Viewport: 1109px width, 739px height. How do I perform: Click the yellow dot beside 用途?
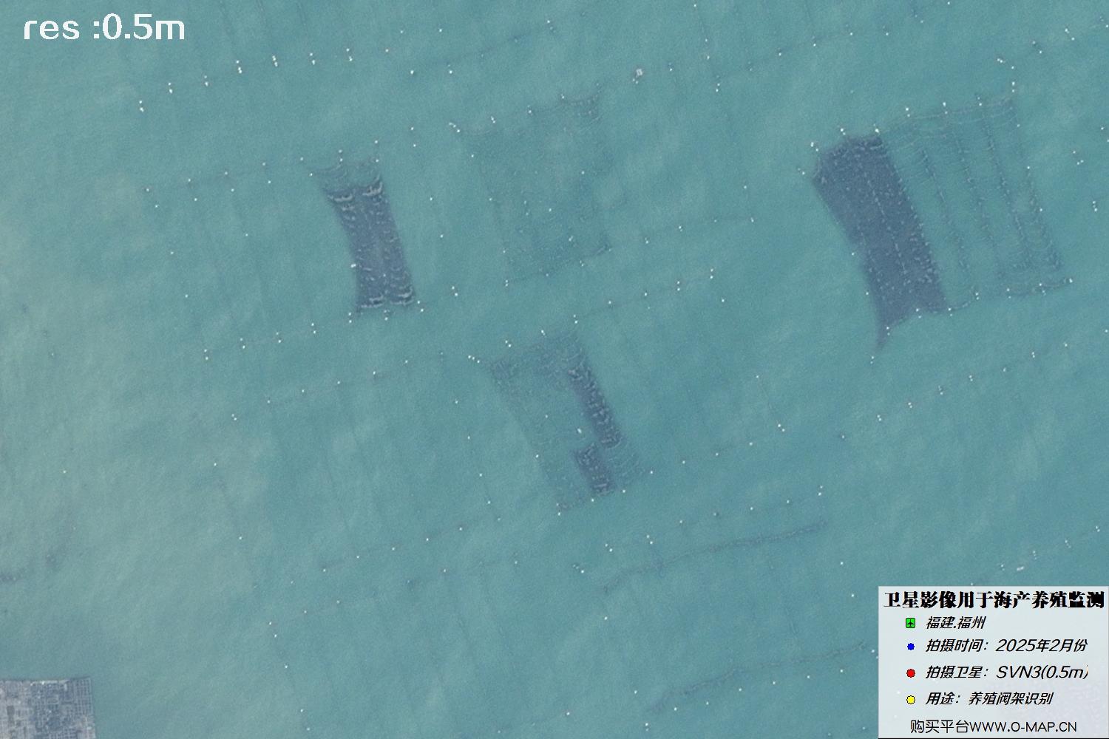point(910,699)
